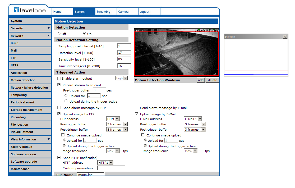Toggle Record stream to sd card
The height and width of the screenshot is (188, 295).
(59, 85)
